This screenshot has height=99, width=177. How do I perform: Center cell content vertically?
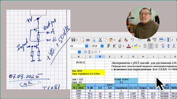[168, 46]
